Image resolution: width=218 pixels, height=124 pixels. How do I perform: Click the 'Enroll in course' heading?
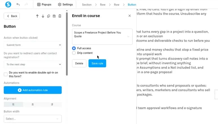(x=86, y=16)
